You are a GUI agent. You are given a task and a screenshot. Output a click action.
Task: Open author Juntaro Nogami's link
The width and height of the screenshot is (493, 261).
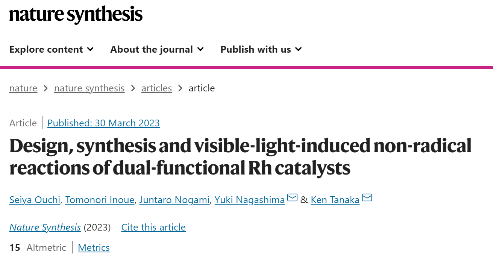coord(174,200)
